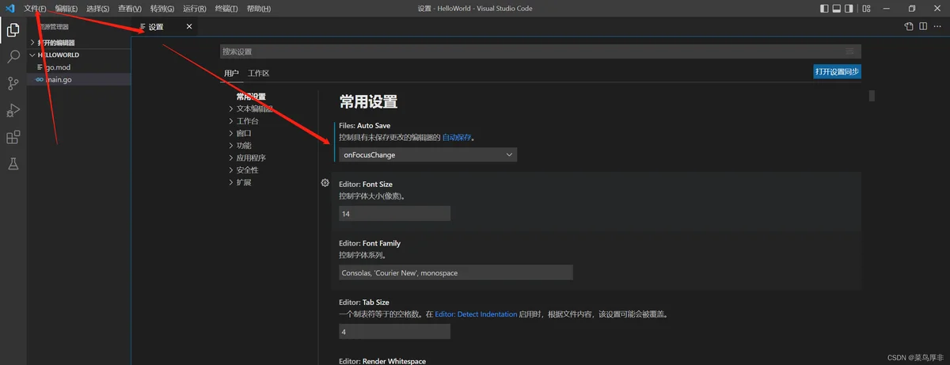Toggle secondary side bar layout icon
This screenshot has height=365, width=950.
[849, 8]
